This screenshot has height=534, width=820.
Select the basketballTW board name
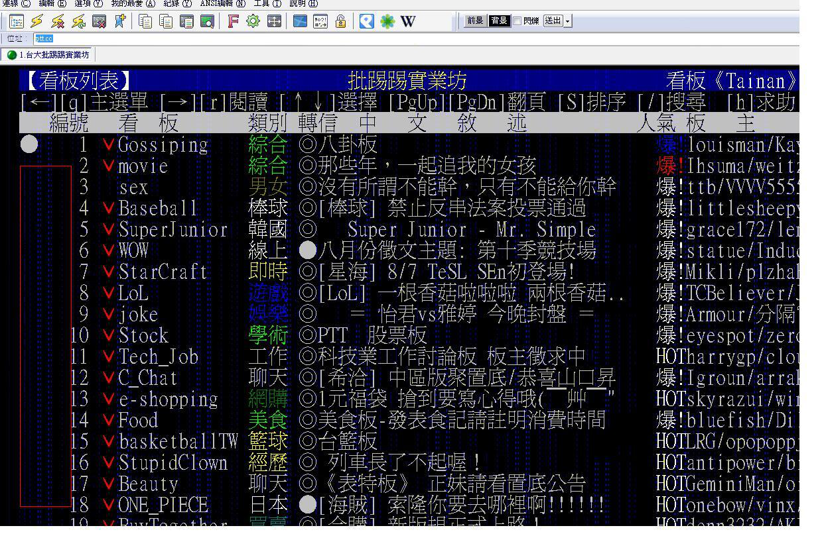[x=178, y=442]
